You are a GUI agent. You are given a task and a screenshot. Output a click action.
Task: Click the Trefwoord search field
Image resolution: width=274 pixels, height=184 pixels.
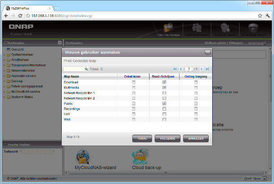37,151
